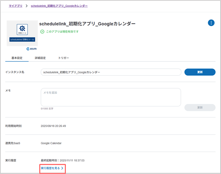The width and height of the screenshot is (221, 174).
Task: Click the Google Calendar value text
Action: (51, 143)
